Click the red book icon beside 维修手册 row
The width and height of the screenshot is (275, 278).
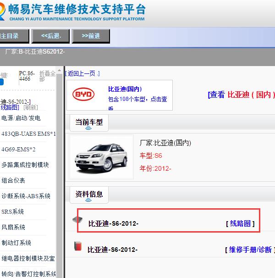[x=78, y=246]
